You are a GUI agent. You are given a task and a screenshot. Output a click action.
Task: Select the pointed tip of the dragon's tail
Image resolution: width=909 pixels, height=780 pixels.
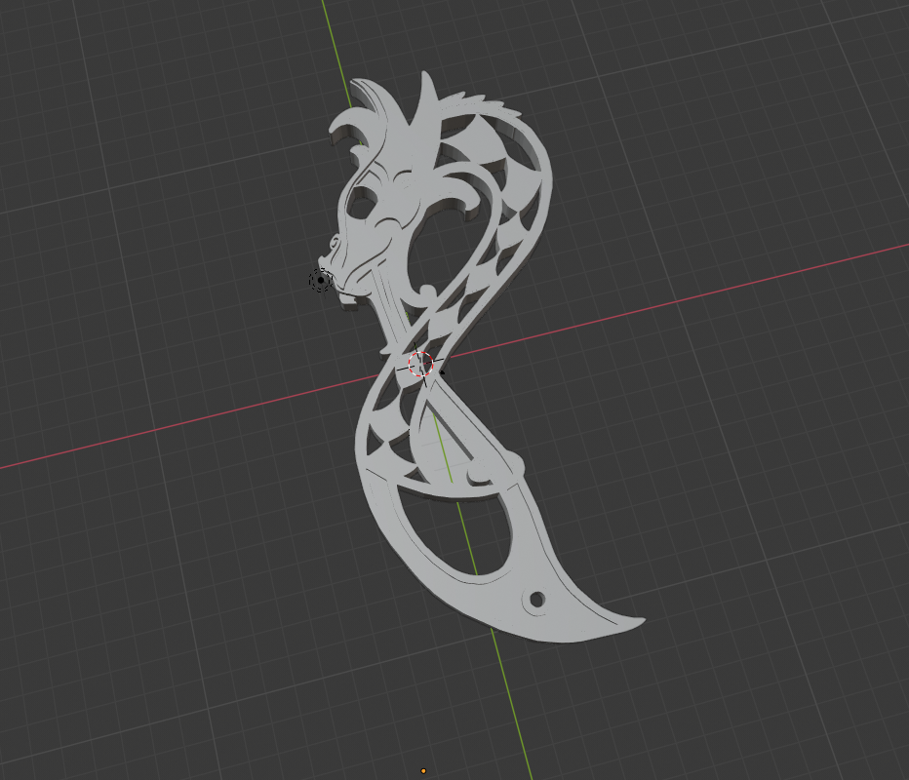tap(640, 619)
